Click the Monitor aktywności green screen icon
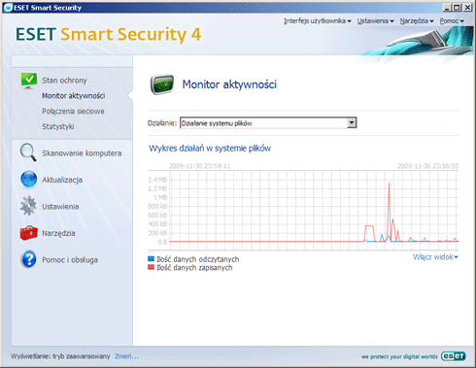The height and width of the screenshot is (368, 476). 162,84
